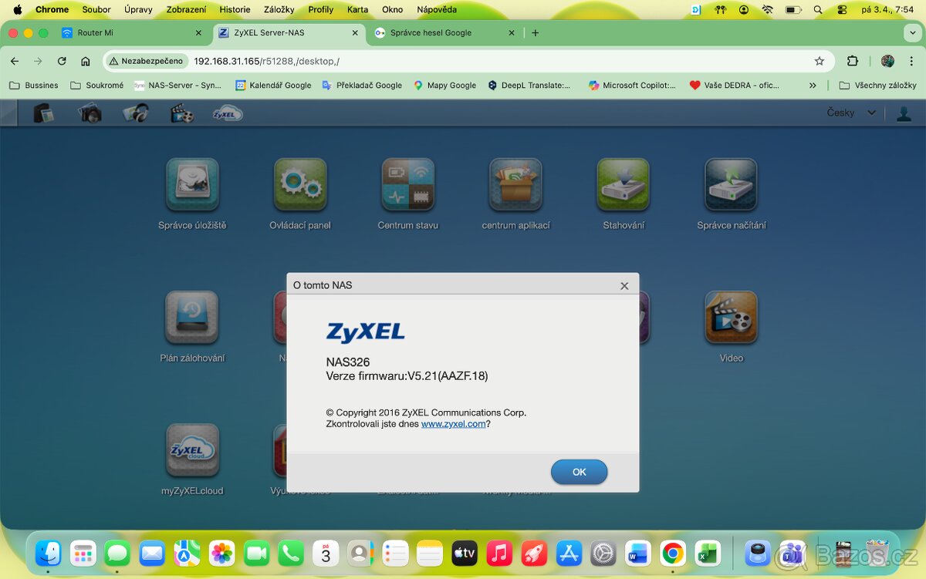Click camera photo icon in NAS top bar
This screenshot has width=926, height=579.
90,113
